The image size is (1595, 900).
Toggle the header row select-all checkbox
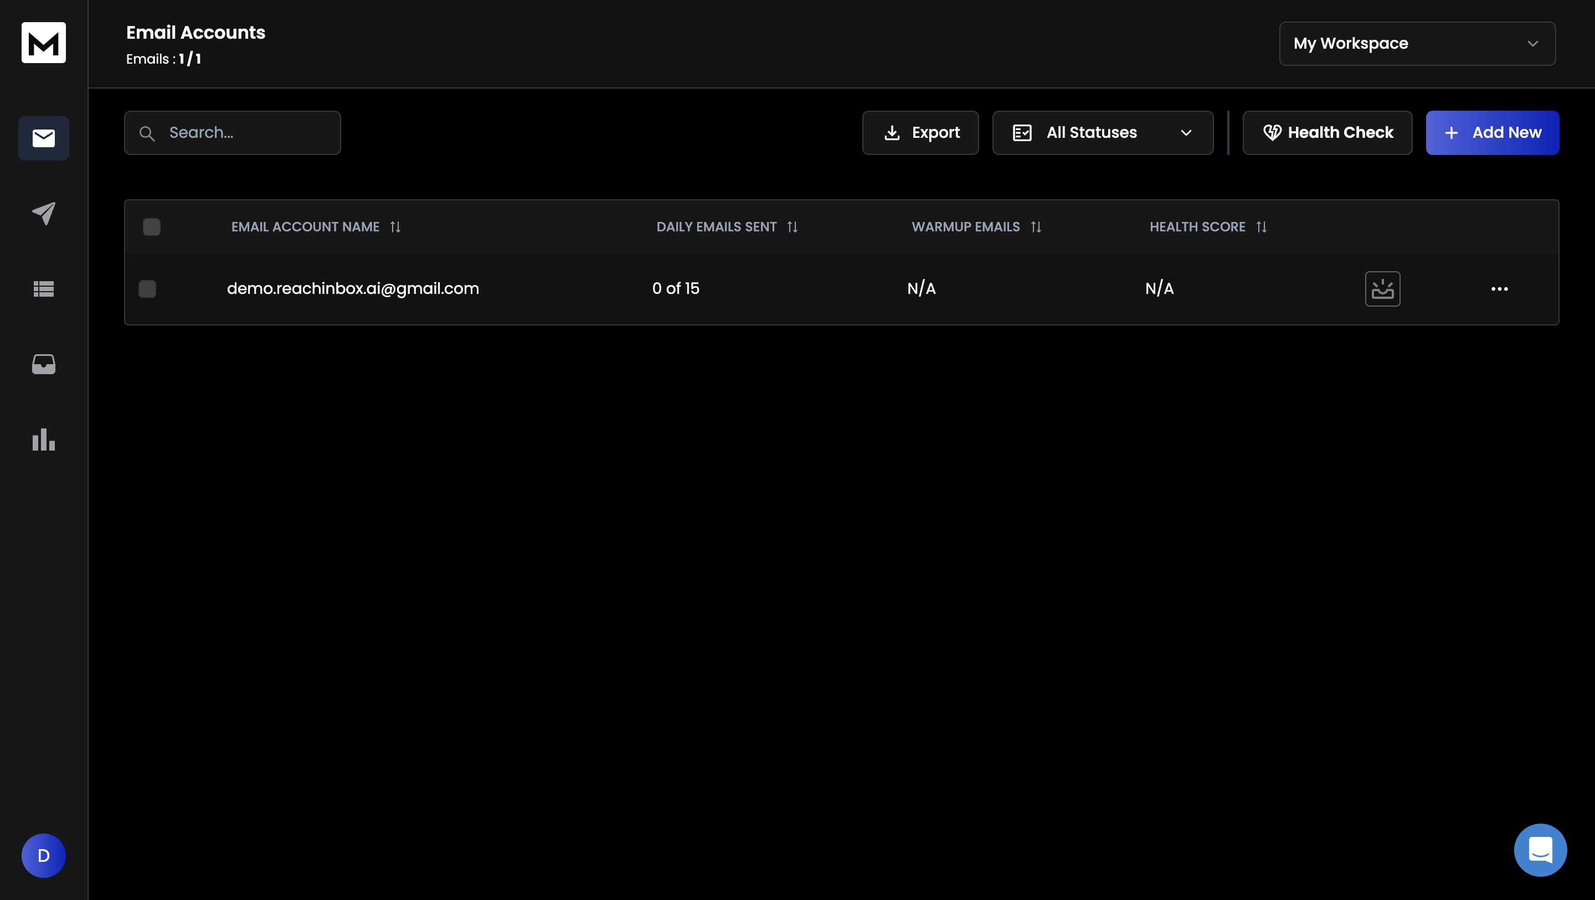[151, 226]
